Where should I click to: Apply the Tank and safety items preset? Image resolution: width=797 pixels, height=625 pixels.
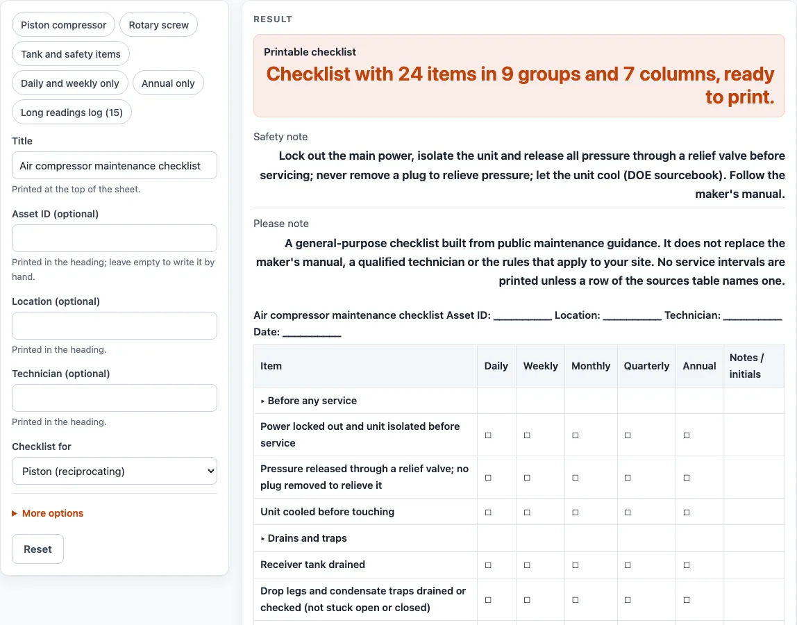coord(71,54)
